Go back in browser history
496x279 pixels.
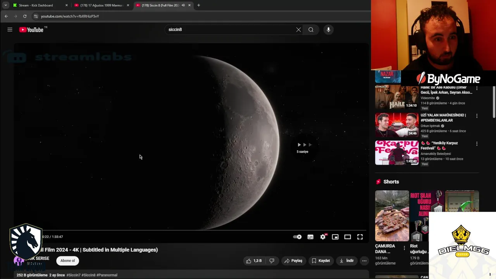[6, 16]
